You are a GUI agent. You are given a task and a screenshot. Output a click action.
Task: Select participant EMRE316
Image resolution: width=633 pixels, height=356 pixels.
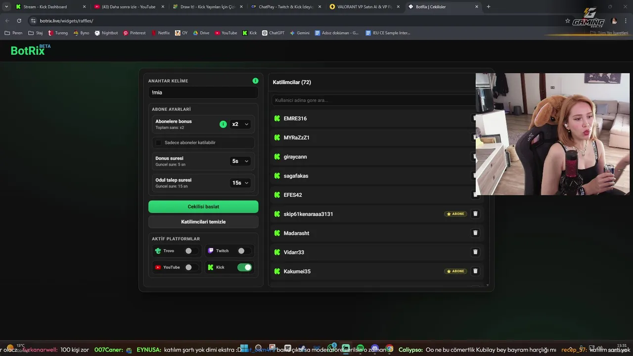(x=295, y=119)
